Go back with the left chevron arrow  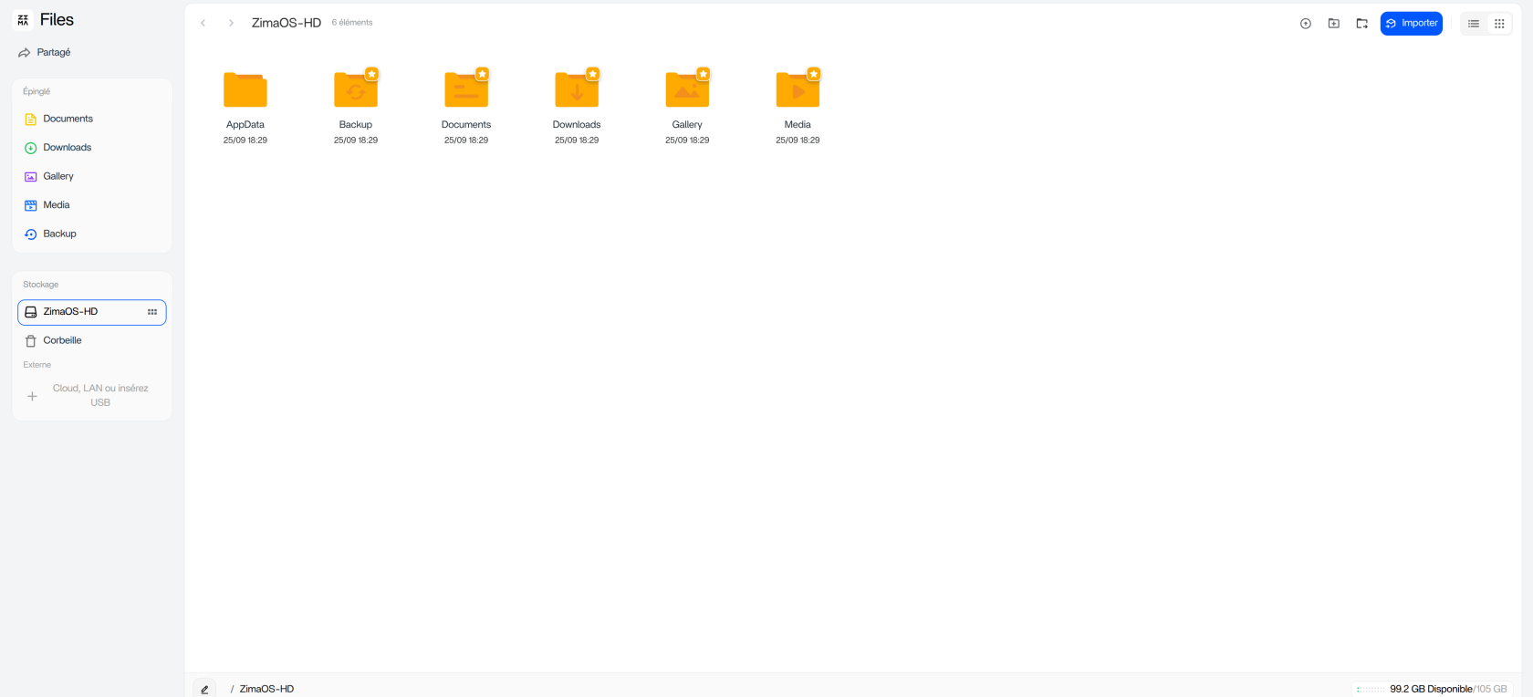[203, 24]
